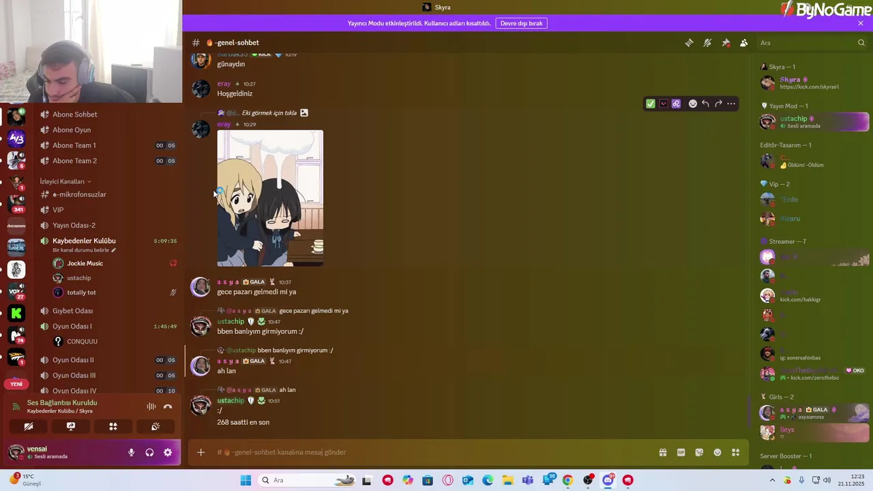Join Giybet Odası voice channel

(x=108, y=311)
